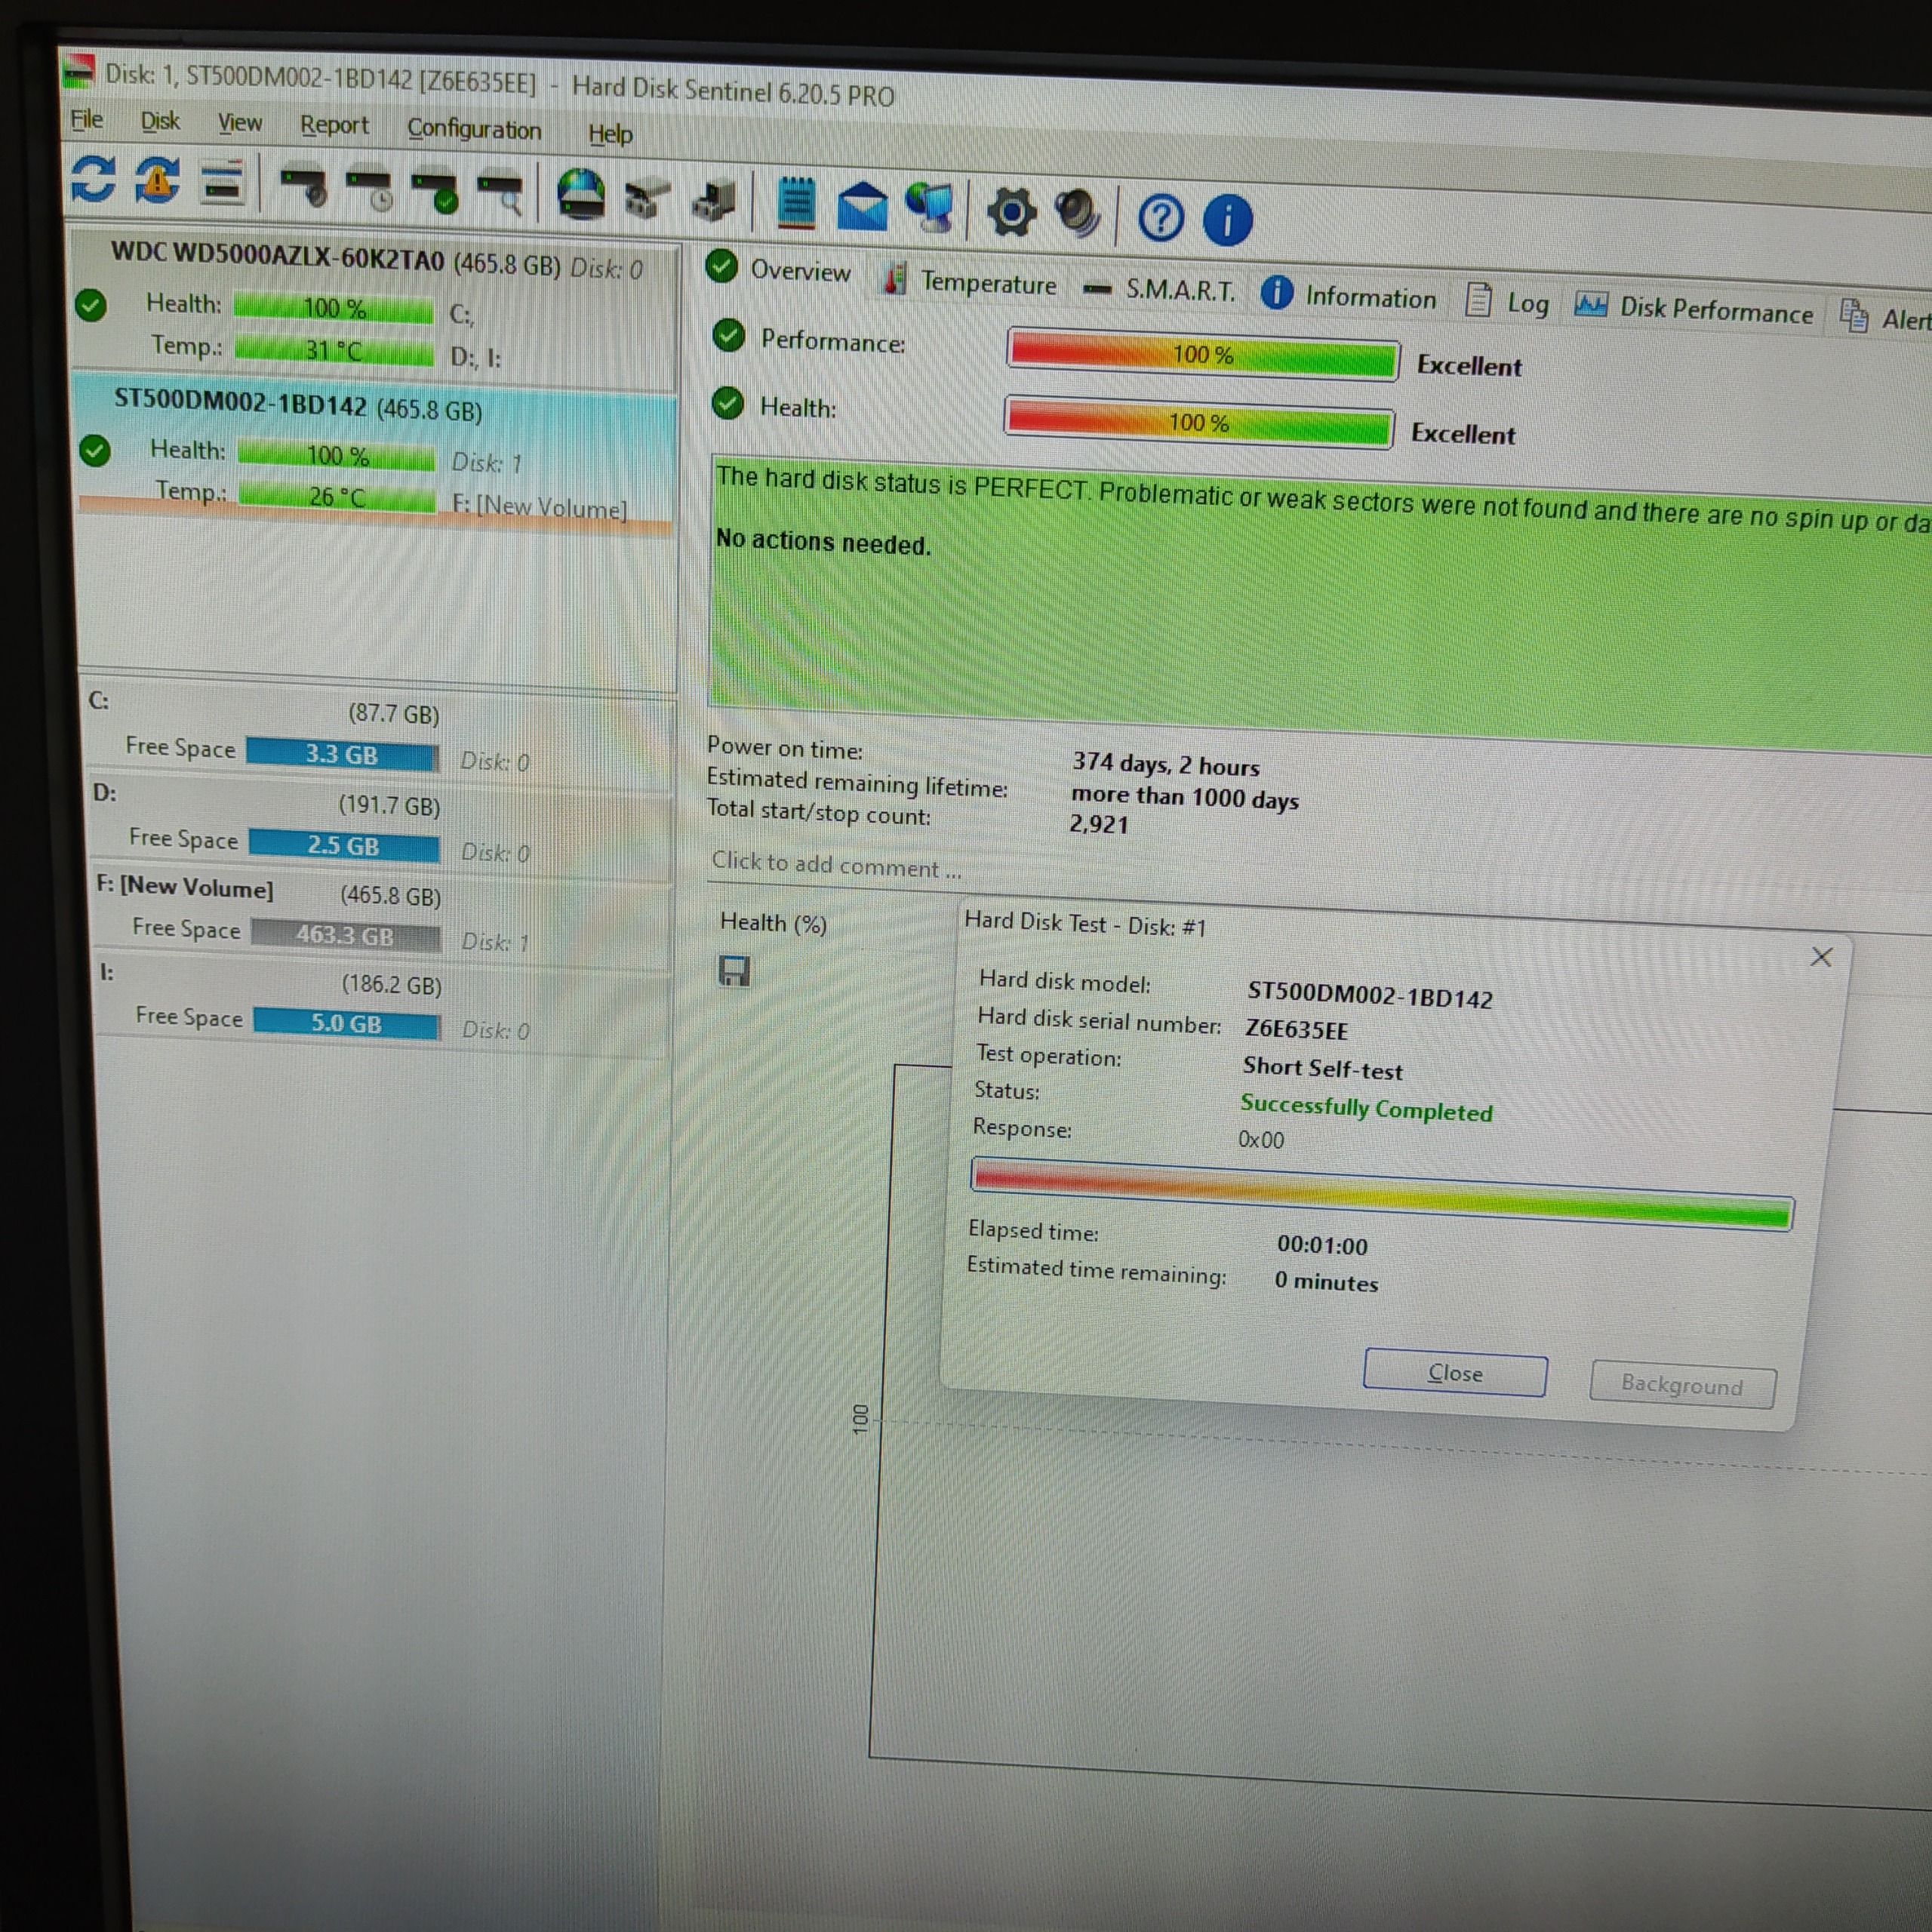1932x1932 pixels.
Task: Click the elapsed time 00:01:00 value
Action: point(1322,1245)
